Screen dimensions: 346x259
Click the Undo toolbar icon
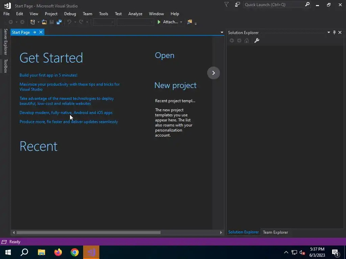pos(69,22)
